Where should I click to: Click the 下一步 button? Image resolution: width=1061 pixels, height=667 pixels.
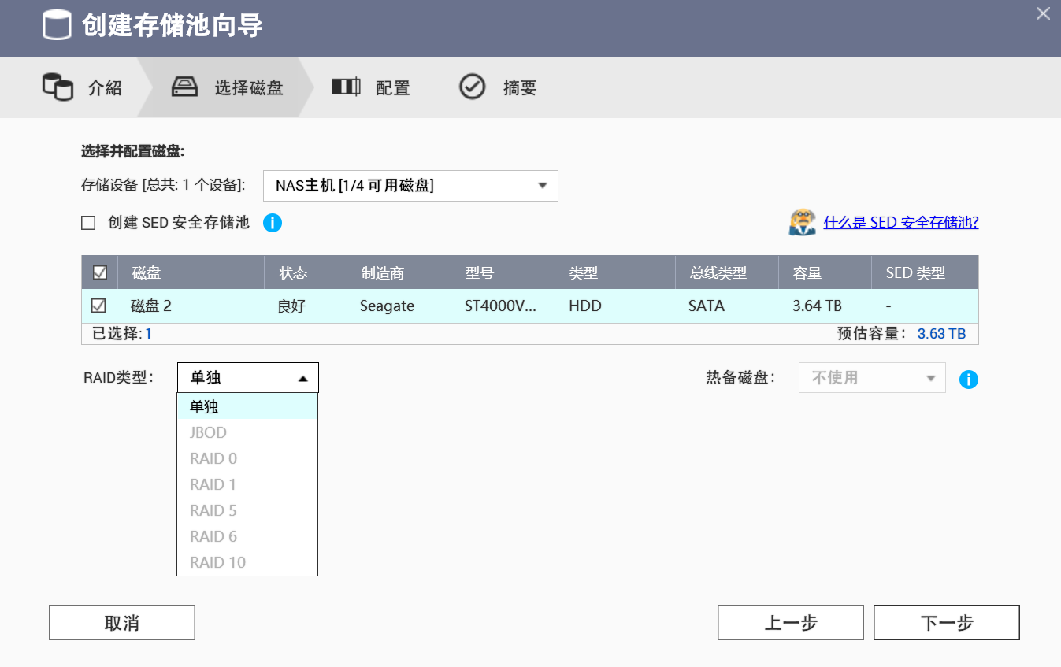point(946,622)
